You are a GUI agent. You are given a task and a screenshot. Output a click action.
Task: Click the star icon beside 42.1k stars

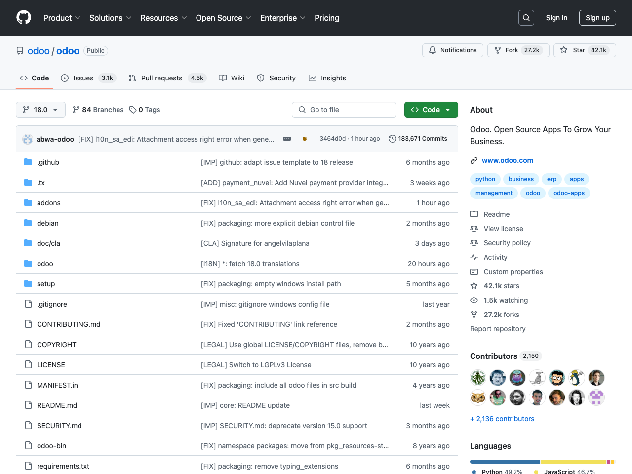[x=474, y=286]
